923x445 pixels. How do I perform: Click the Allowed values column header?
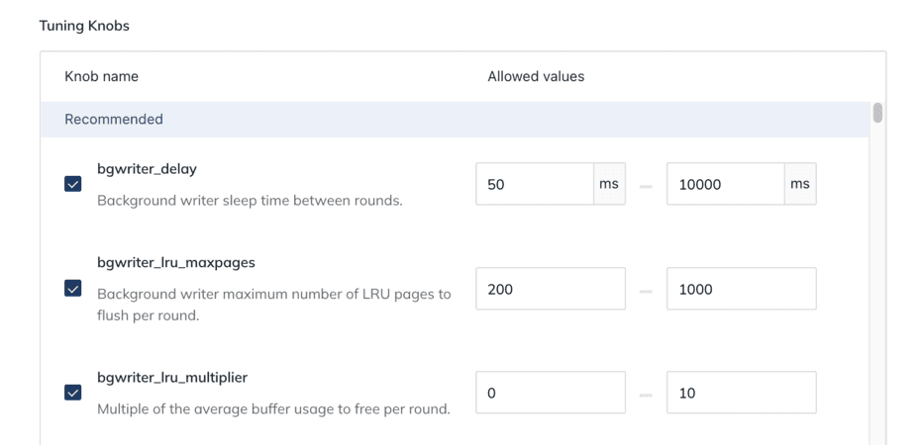(x=536, y=76)
